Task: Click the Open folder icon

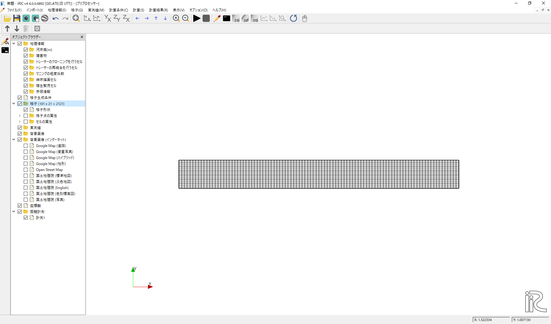Action: (7, 19)
